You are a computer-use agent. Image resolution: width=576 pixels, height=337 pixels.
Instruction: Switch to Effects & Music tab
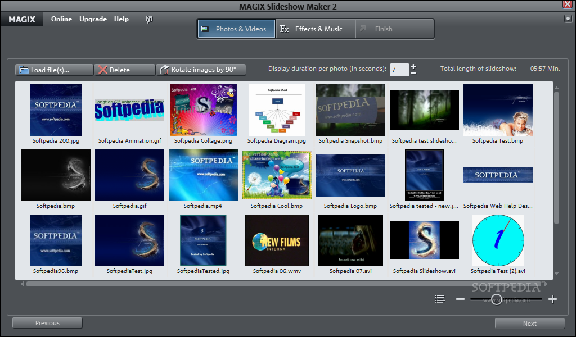(316, 29)
